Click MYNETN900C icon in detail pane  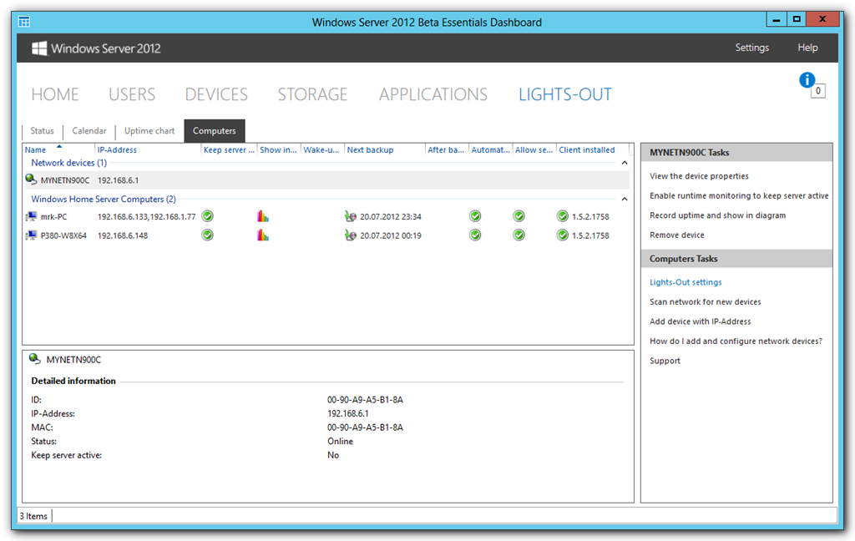pos(35,359)
